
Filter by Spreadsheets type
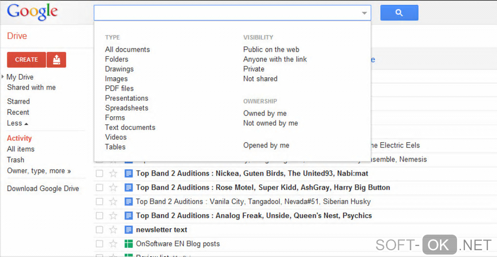[127, 108]
